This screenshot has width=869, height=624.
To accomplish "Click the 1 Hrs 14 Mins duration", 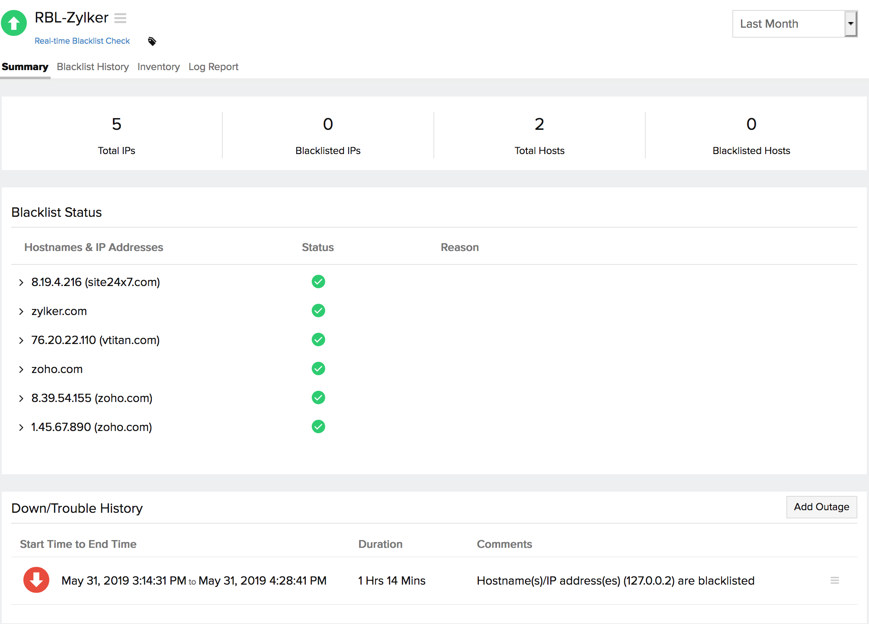I will click(392, 580).
